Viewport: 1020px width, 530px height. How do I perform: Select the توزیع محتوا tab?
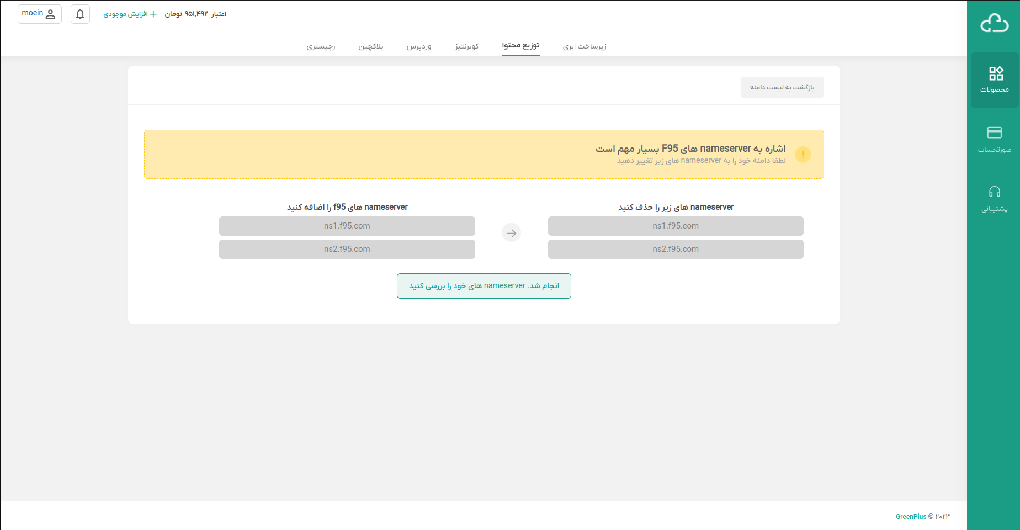click(520, 45)
